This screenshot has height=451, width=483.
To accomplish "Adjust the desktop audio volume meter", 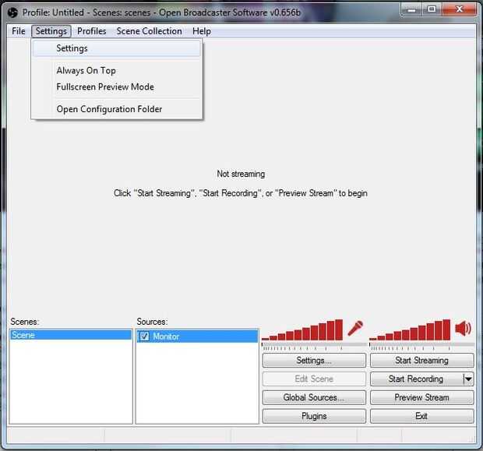I will (x=410, y=329).
